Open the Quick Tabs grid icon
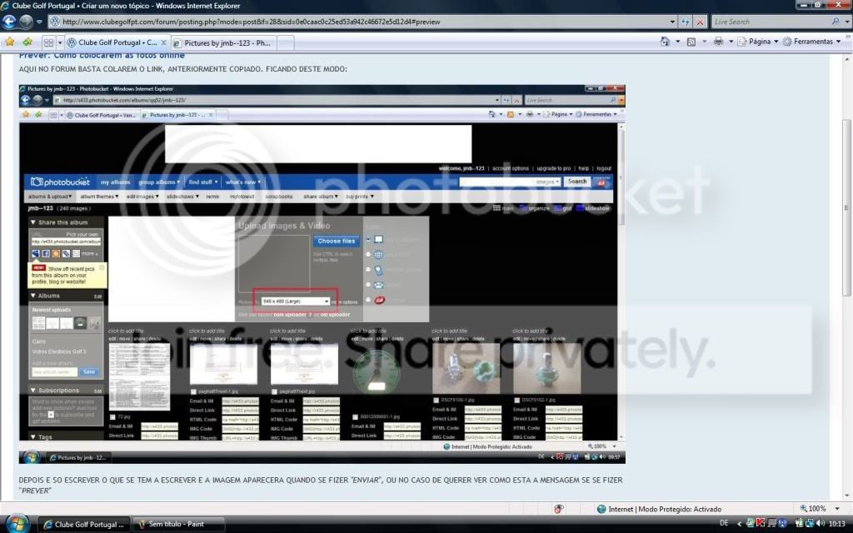853x533 pixels. [x=49, y=42]
